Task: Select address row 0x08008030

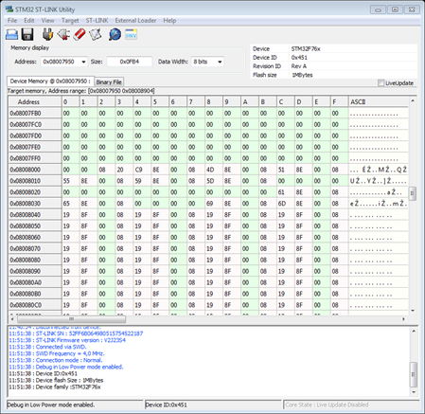Action: [x=35, y=204]
